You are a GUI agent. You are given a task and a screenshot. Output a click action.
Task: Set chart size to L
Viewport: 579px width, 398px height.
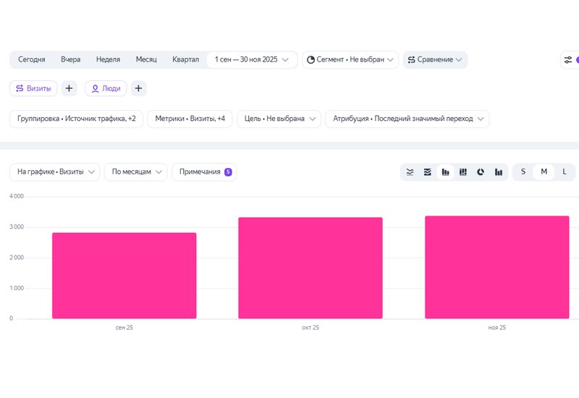click(565, 172)
